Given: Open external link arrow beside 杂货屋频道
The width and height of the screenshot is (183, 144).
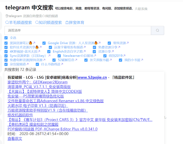Looking at the screenshot, I should point(27,64).
